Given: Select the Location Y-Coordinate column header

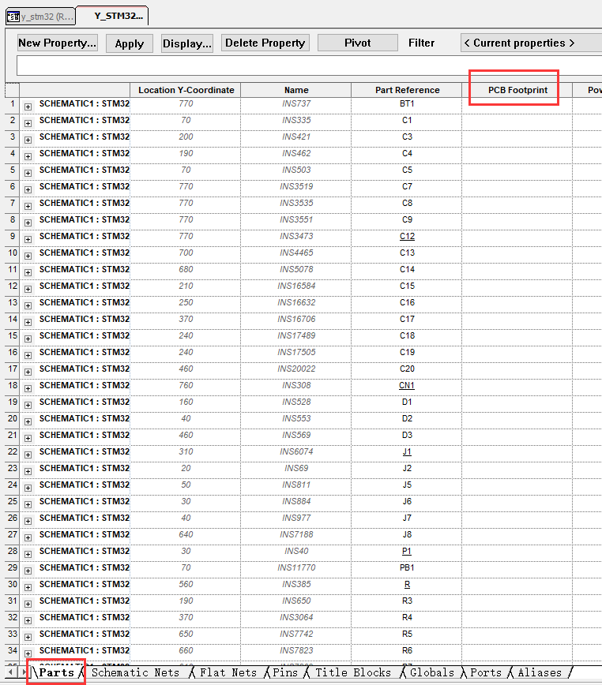Looking at the screenshot, I should point(186,90).
